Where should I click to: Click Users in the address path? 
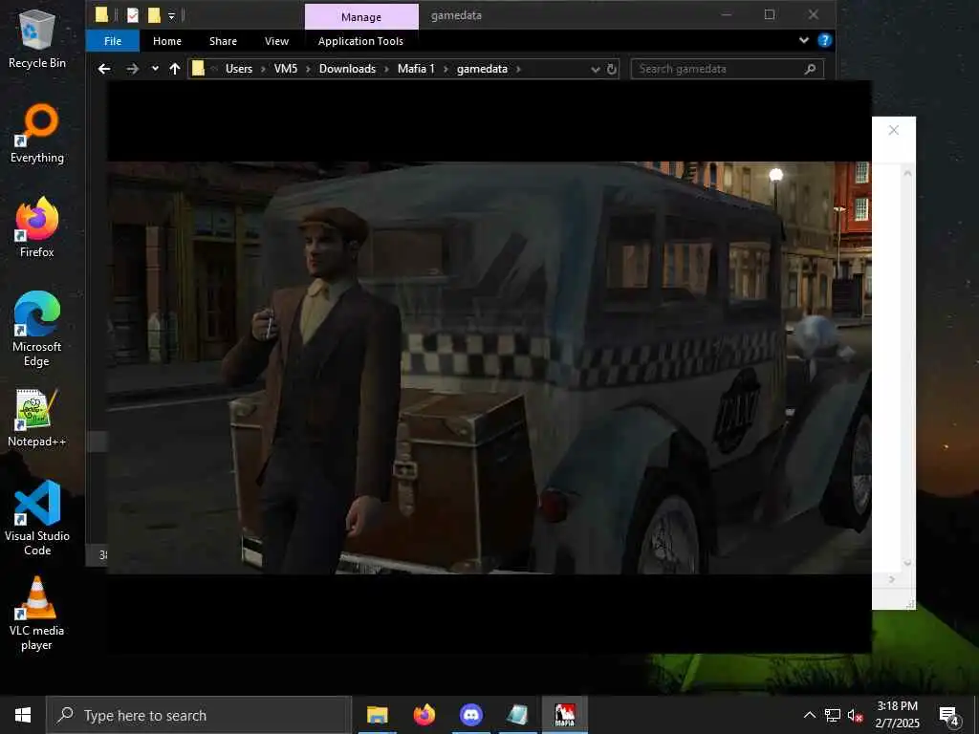[238, 69]
